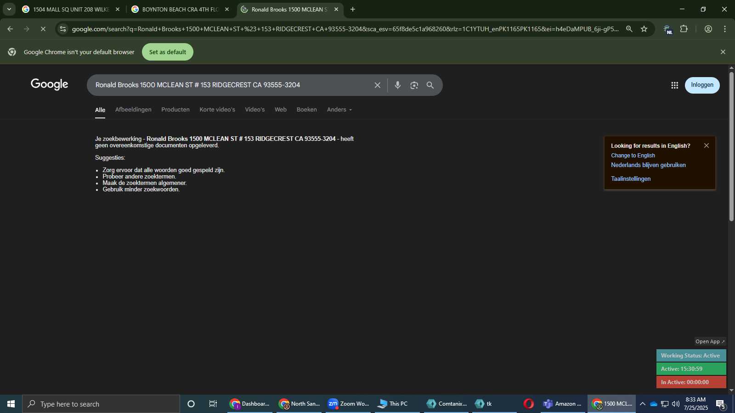
Task: Stop loading the page
Action: point(43,29)
